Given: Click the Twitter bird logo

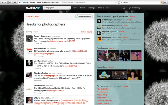Looking at the screenshot, I should pos(38,8).
